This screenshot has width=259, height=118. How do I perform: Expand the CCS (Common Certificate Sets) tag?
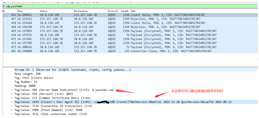(x=12, y=98)
